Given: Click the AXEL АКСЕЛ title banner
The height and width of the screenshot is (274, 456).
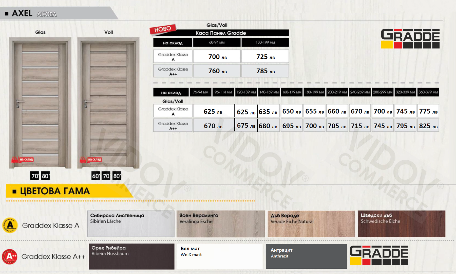Looking at the screenshot, I should [59, 13].
